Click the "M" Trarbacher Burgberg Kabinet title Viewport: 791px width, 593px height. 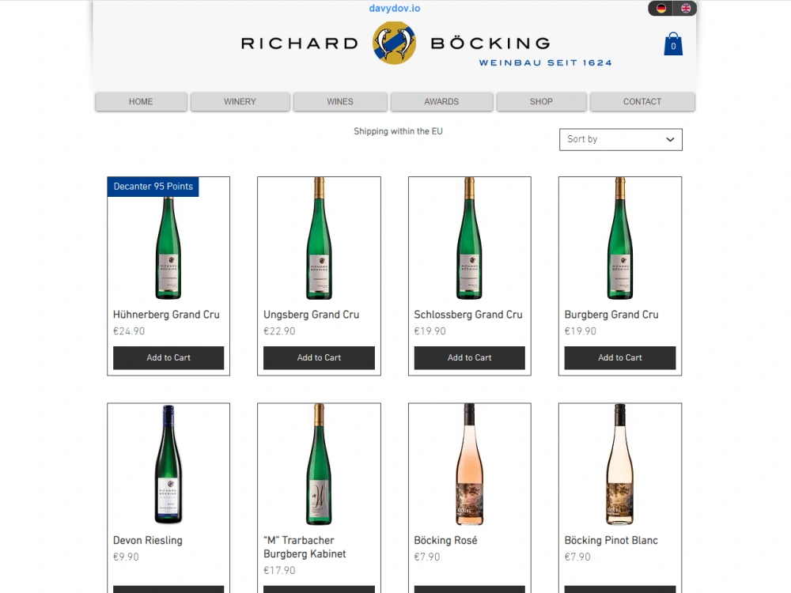pyautogui.click(x=305, y=547)
